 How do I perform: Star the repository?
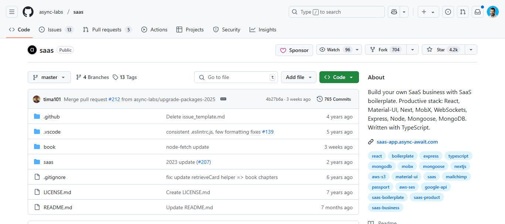coord(443,50)
